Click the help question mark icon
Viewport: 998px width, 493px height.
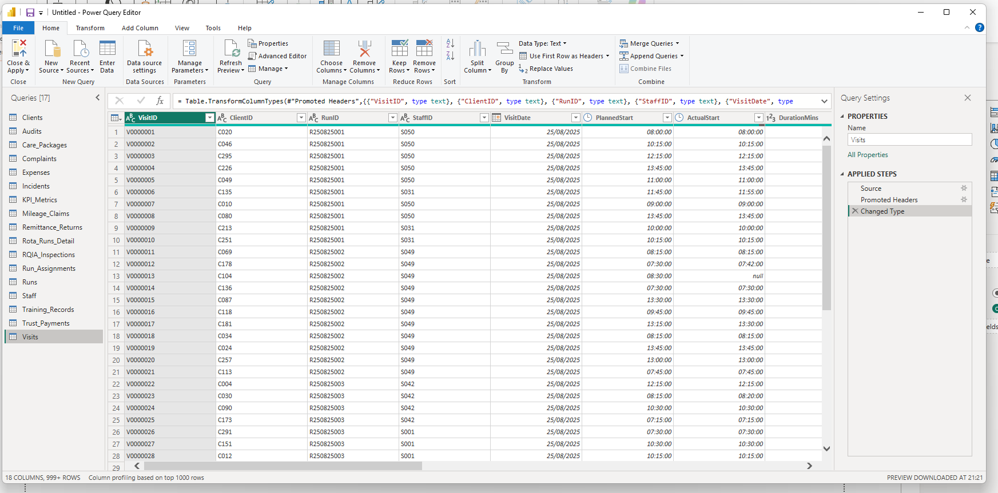pos(980,27)
